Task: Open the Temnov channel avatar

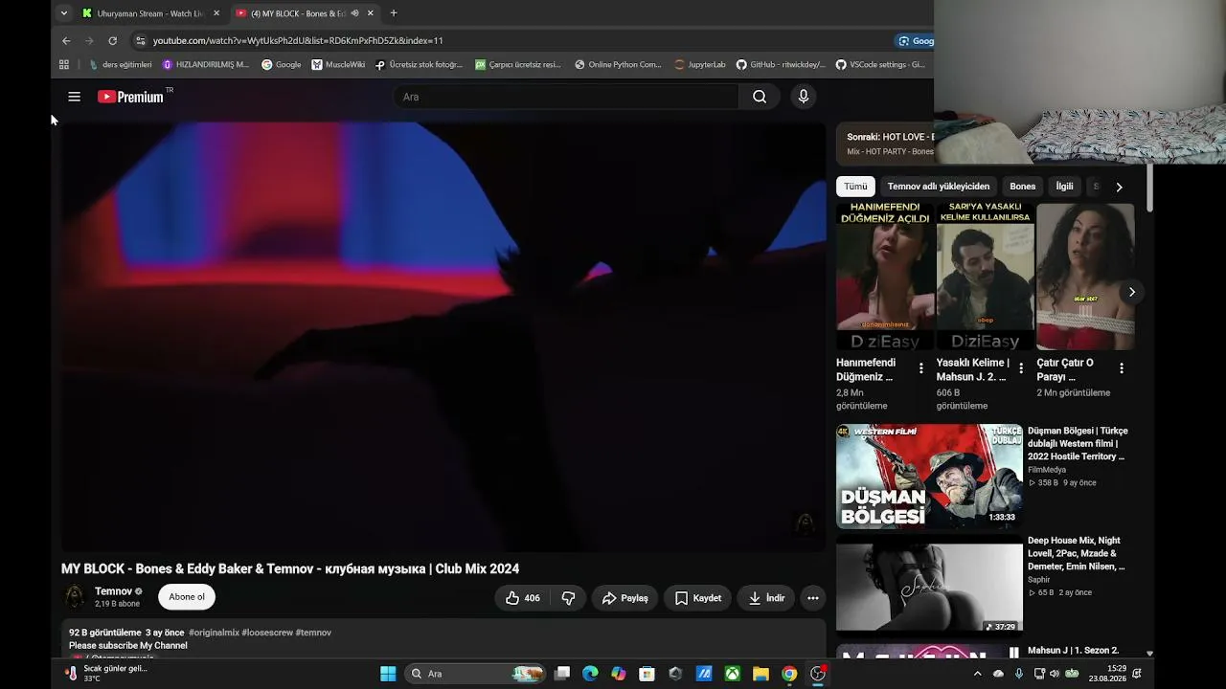Action: [74, 597]
